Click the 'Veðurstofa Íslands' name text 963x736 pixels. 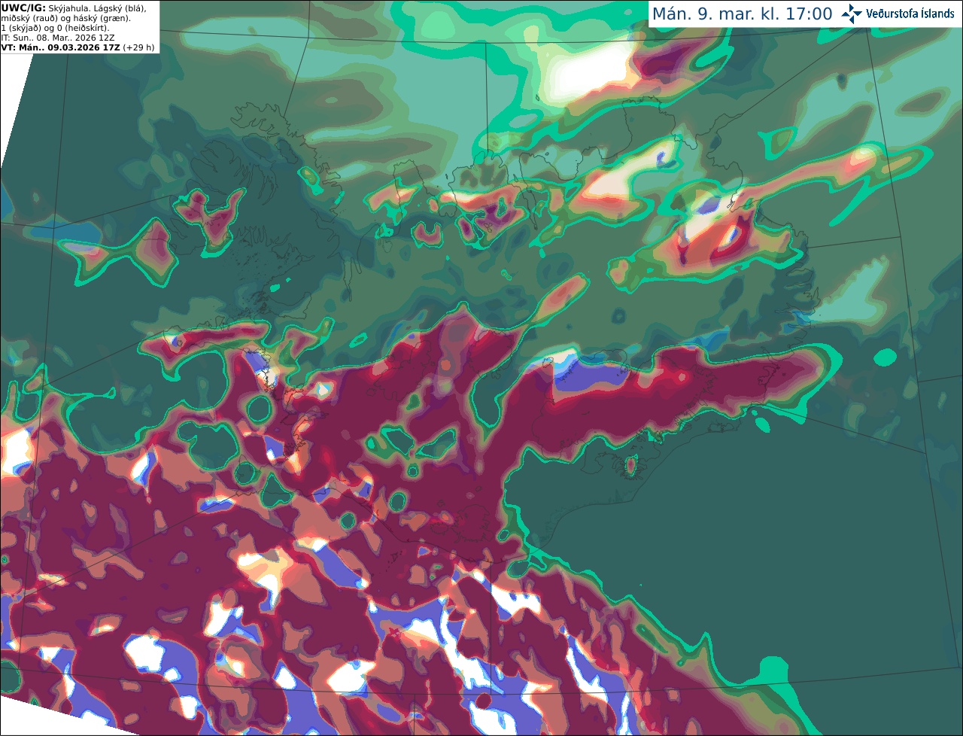(910, 14)
